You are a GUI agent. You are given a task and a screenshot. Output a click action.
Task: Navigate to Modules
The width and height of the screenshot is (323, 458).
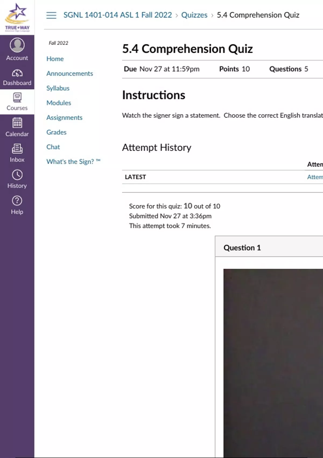58,103
